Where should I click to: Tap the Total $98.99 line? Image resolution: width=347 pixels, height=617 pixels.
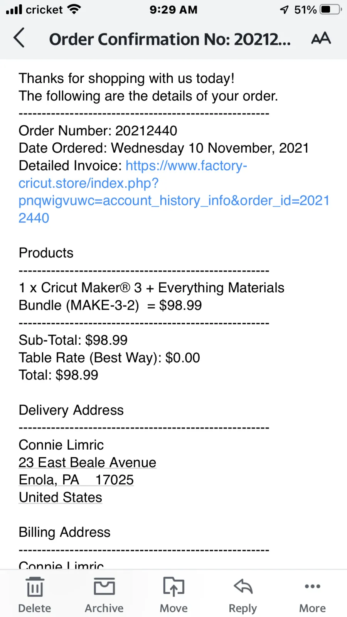pyautogui.click(x=59, y=375)
